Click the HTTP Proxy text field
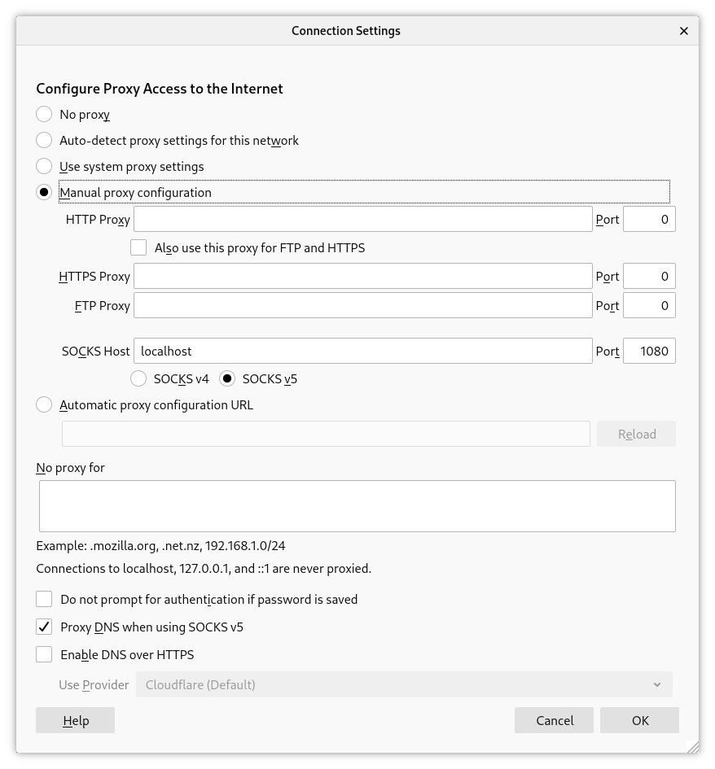This screenshot has height=769, width=715. [x=362, y=219]
